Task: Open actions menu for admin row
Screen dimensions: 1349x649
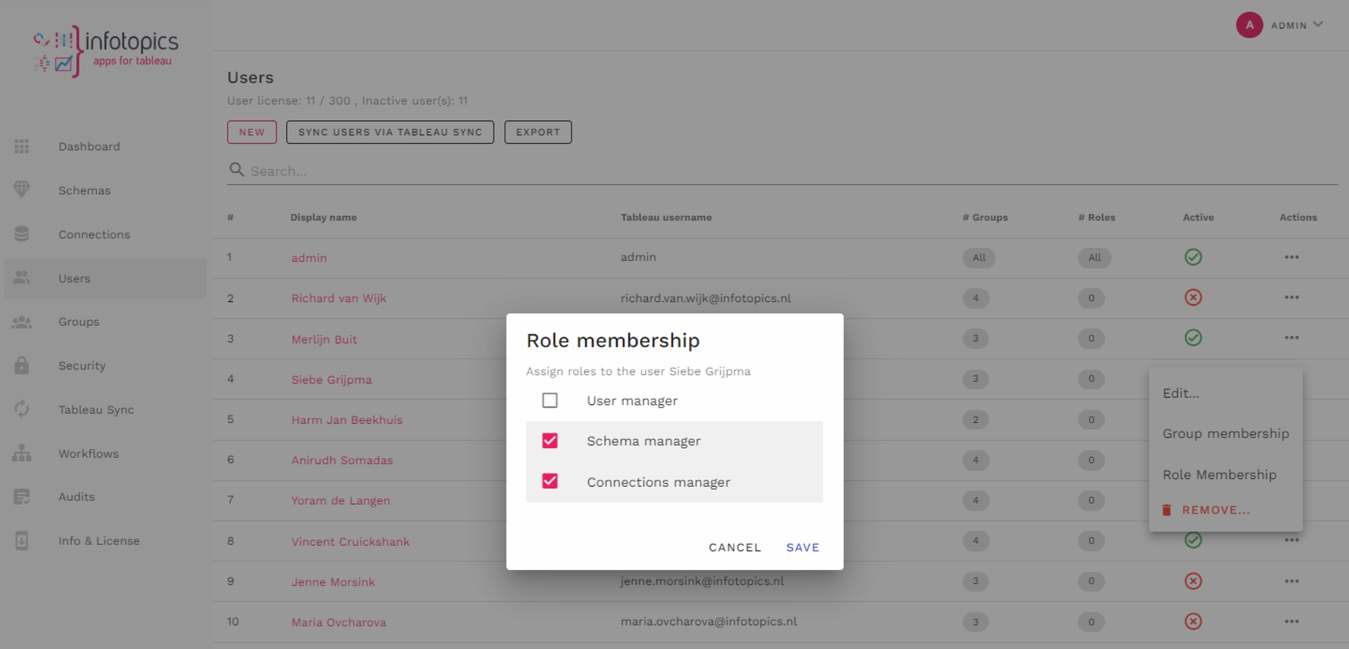Action: pyautogui.click(x=1292, y=257)
